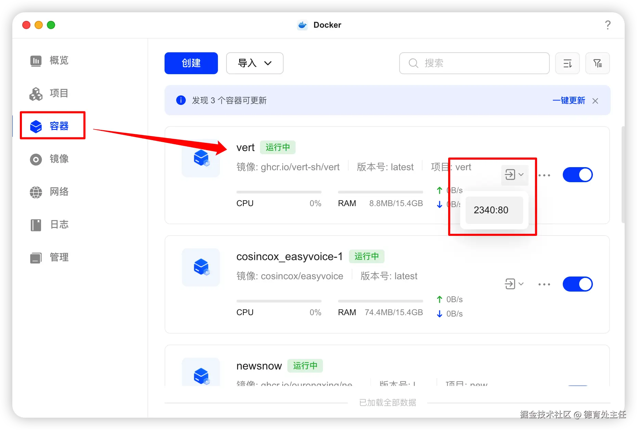Click download speed arrow for cosincox_easyvoice-1

440,314
